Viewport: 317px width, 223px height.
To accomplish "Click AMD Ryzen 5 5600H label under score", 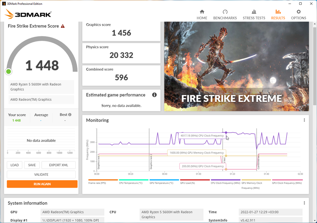I will tap(41, 87).
